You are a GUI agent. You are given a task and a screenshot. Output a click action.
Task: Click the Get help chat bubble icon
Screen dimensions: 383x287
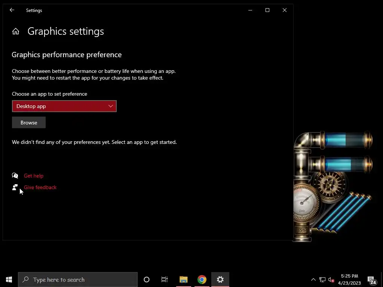click(x=15, y=176)
